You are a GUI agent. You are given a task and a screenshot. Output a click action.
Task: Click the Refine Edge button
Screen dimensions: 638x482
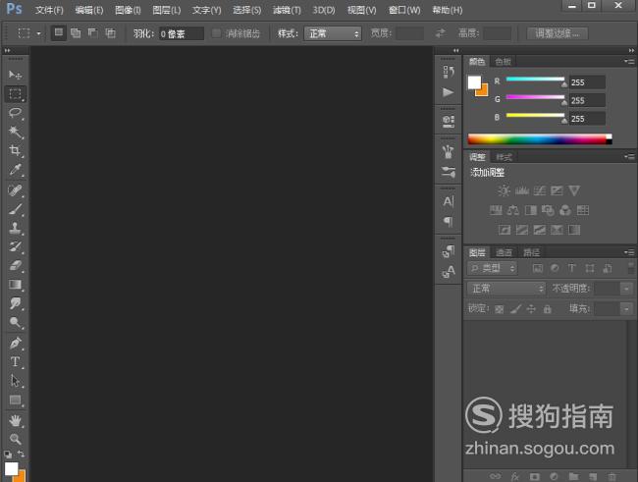coord(558,33)
